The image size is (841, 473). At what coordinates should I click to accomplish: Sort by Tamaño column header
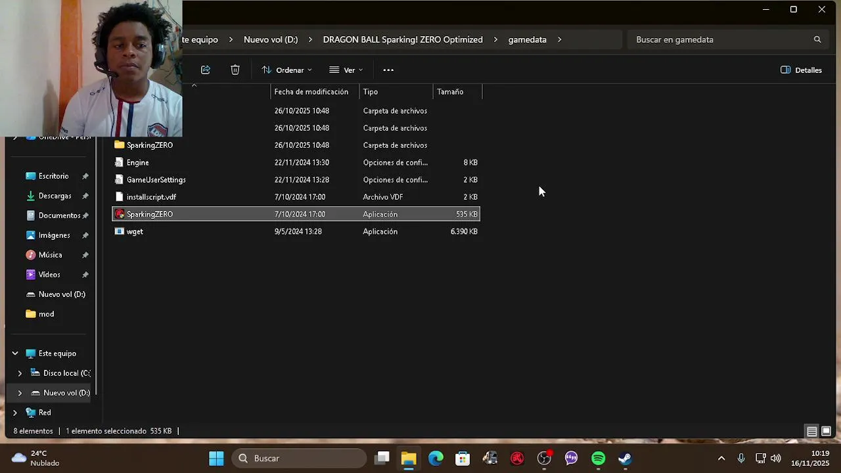458,92
